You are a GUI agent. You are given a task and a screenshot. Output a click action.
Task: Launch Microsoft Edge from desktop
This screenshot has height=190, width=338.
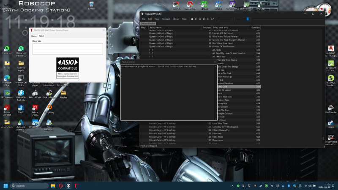pos(7,81)
